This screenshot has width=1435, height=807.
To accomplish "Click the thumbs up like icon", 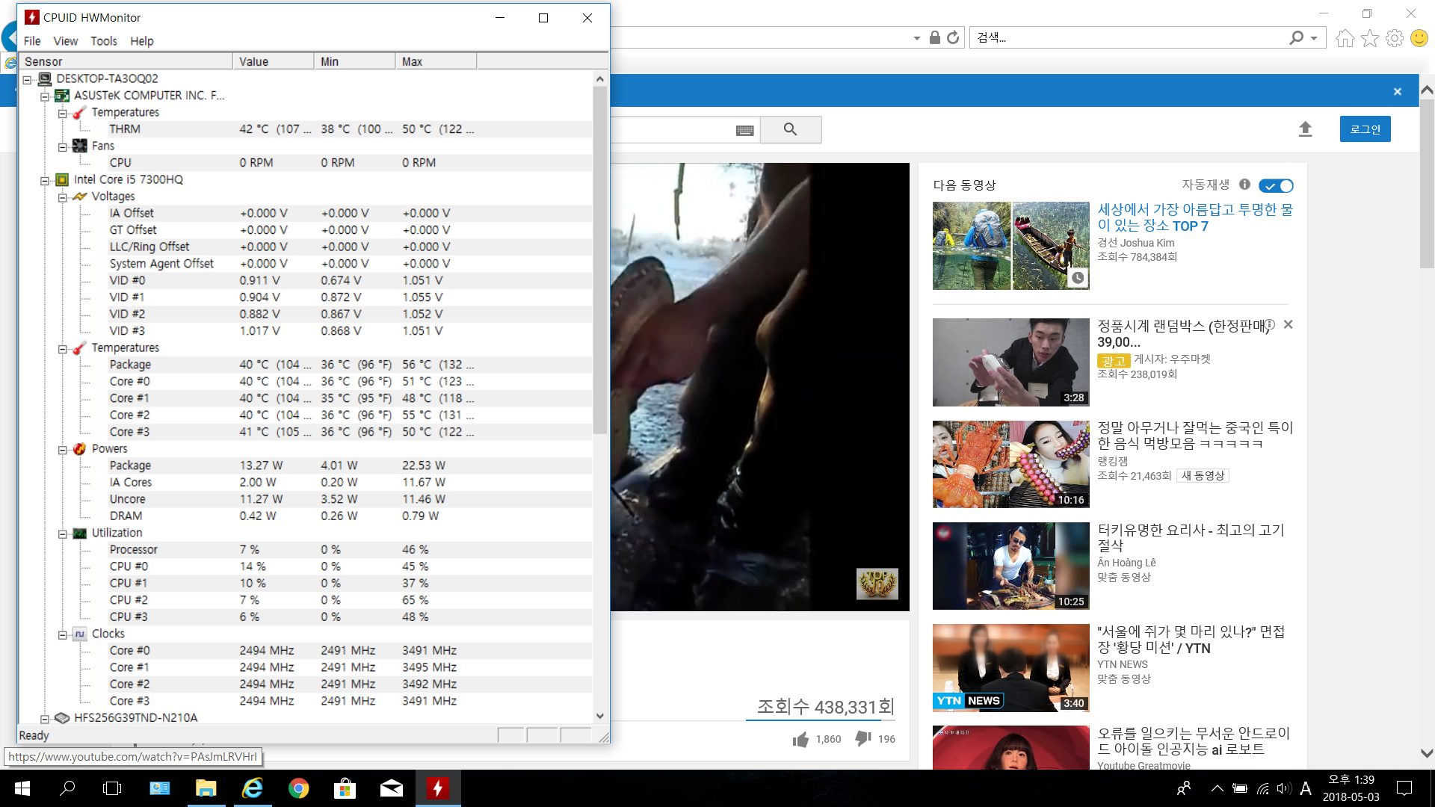I will click(x=800, y=739).
